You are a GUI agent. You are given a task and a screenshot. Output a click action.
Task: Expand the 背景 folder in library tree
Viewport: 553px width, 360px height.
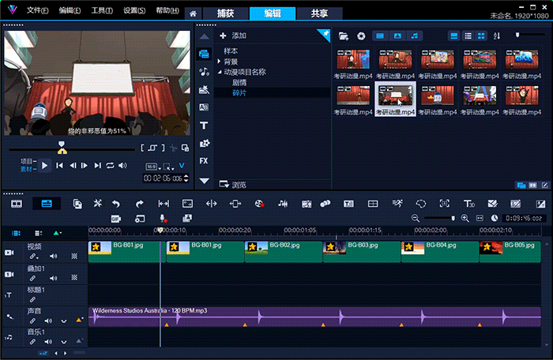tap(220, 62)
